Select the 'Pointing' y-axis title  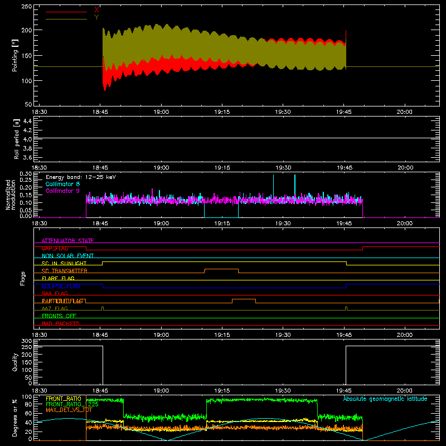(x=15, y=56)
